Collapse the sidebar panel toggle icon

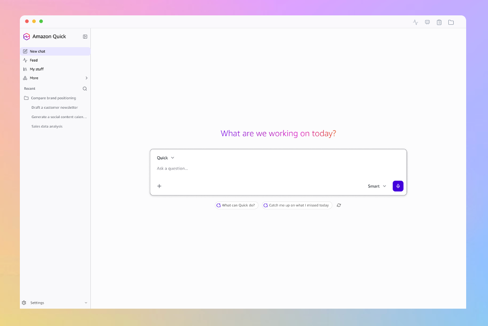(85, 37)
